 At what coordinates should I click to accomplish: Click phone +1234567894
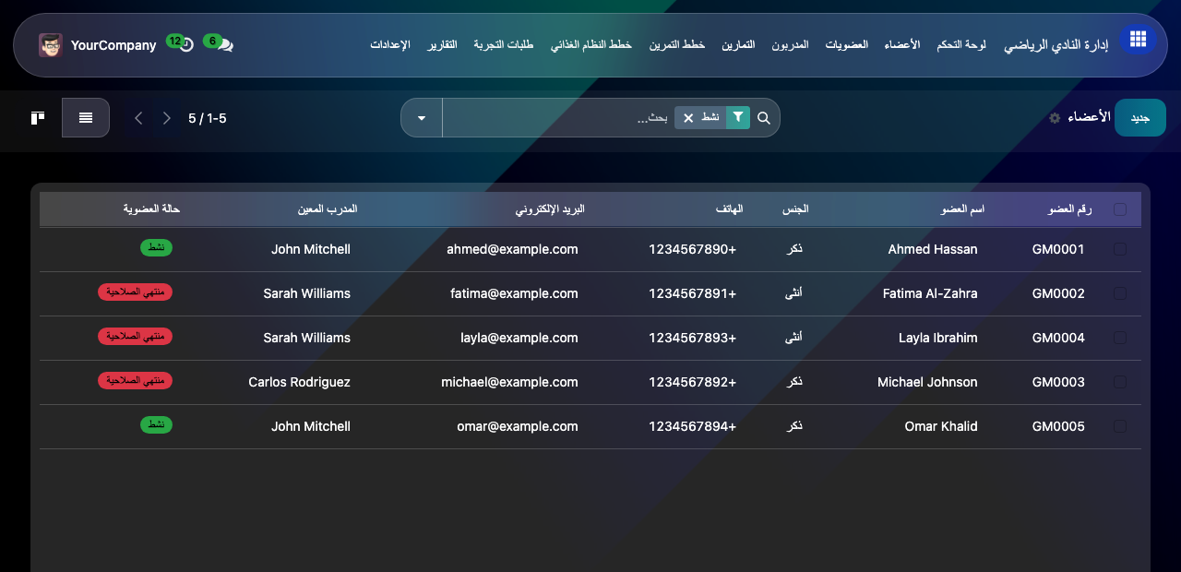click(693, 426)
